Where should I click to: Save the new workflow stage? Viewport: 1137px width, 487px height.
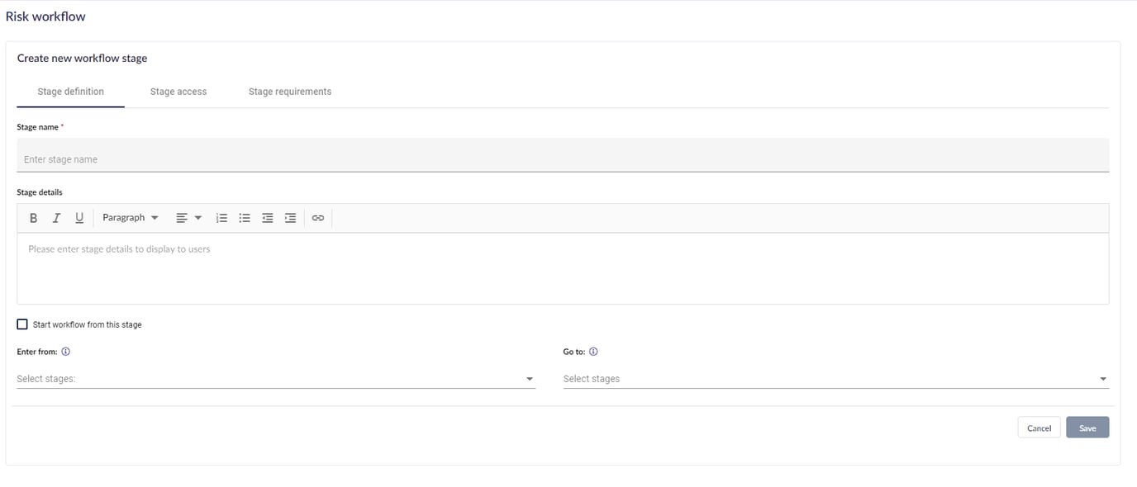1087,427
